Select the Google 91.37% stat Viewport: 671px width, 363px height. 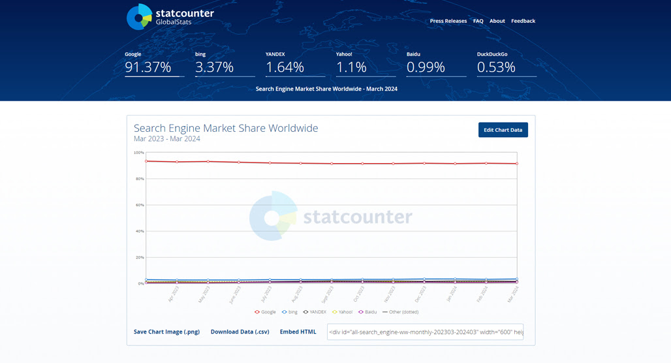(x=155, y=64)
